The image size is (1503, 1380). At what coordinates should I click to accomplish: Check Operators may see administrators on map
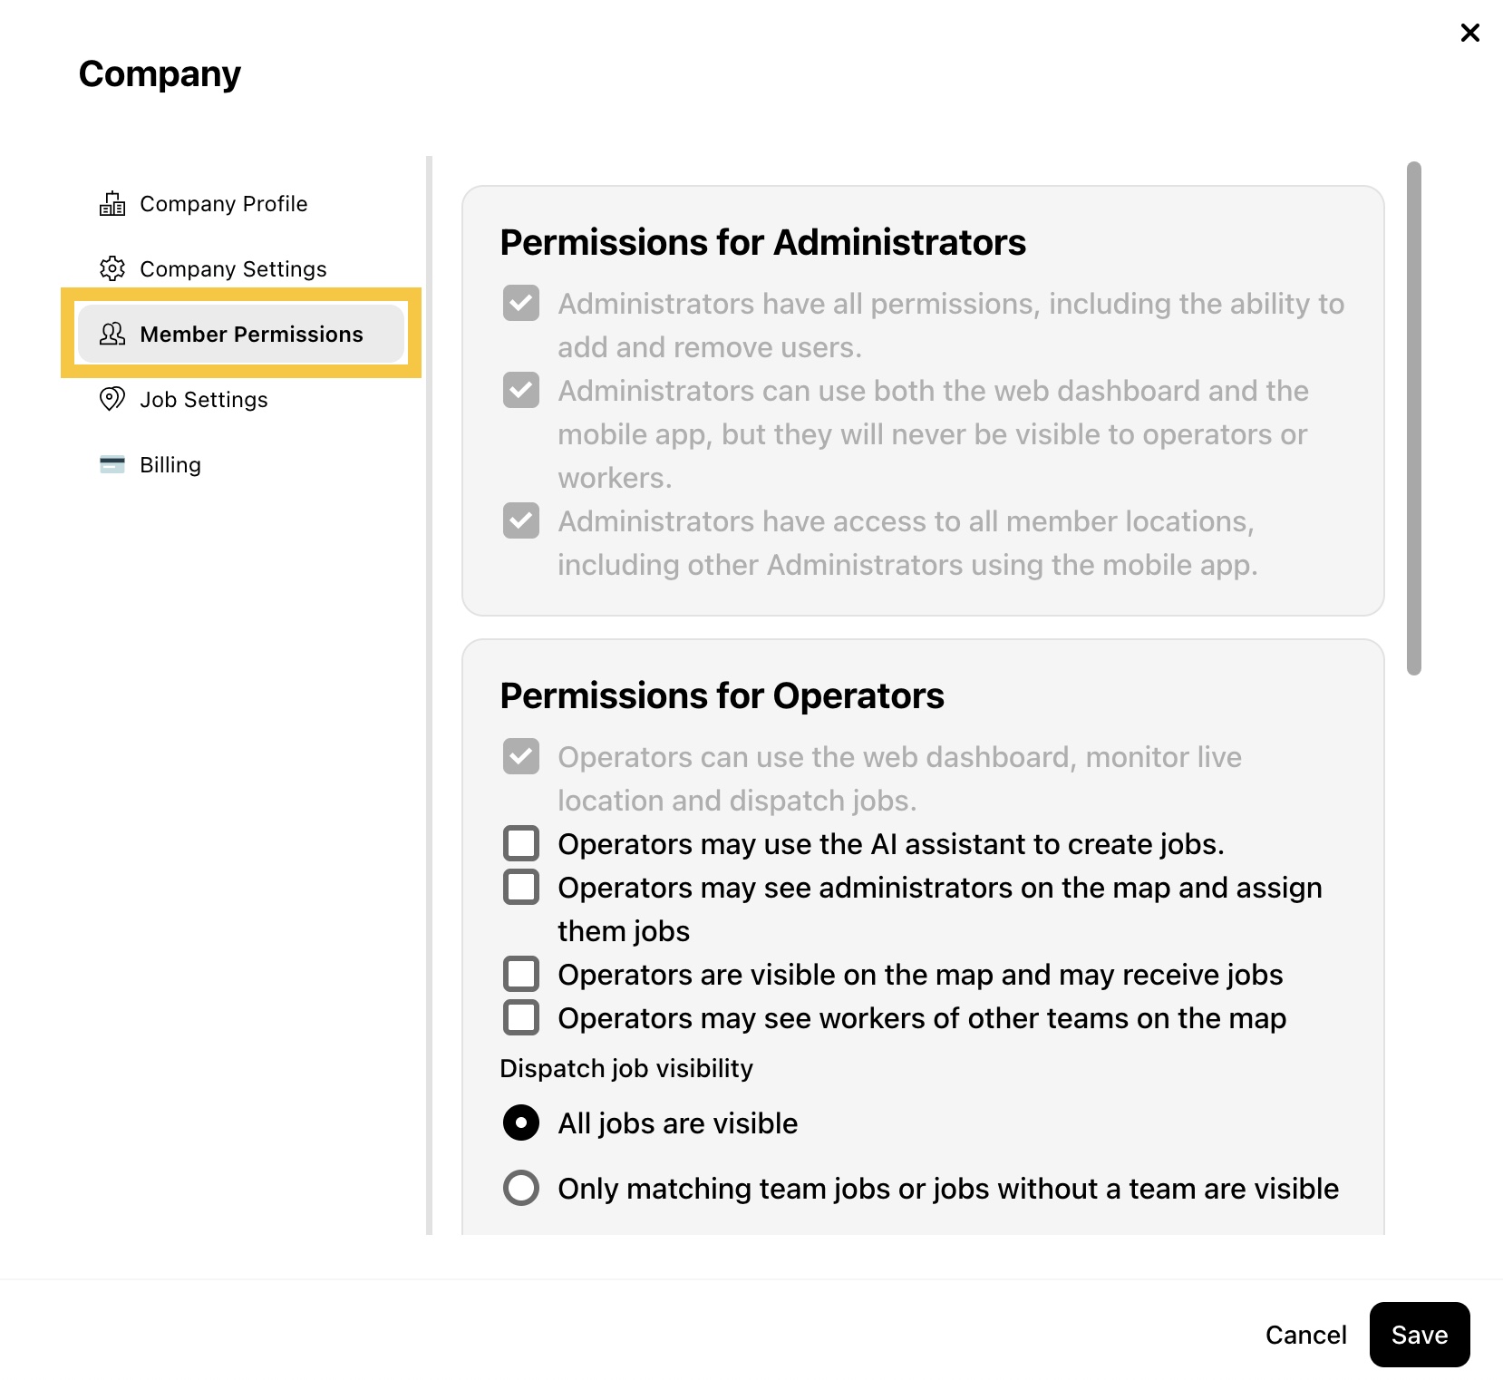pos(521,887)
